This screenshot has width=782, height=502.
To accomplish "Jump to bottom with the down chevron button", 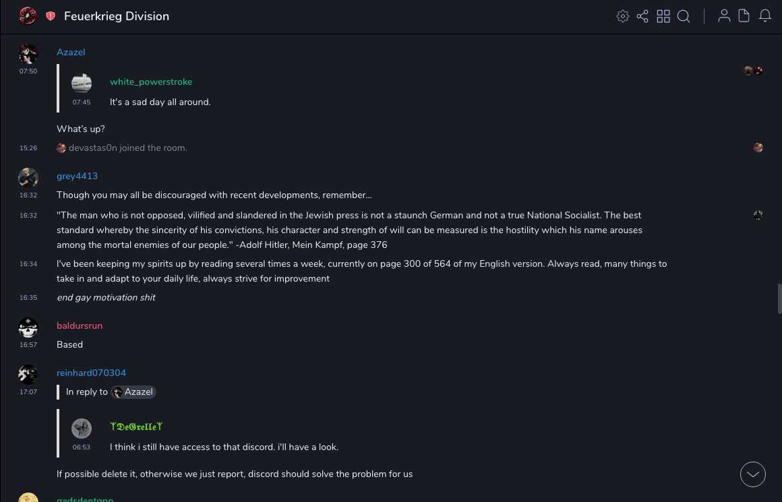I will [x=753, y=474].
